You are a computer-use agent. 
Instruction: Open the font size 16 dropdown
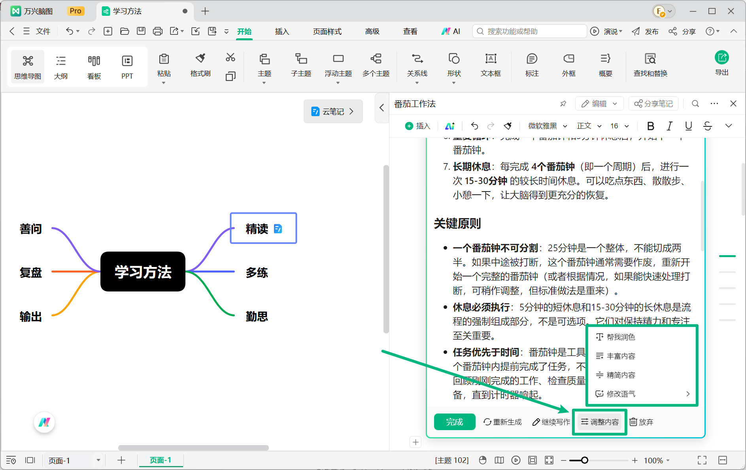tap(619, 126)
